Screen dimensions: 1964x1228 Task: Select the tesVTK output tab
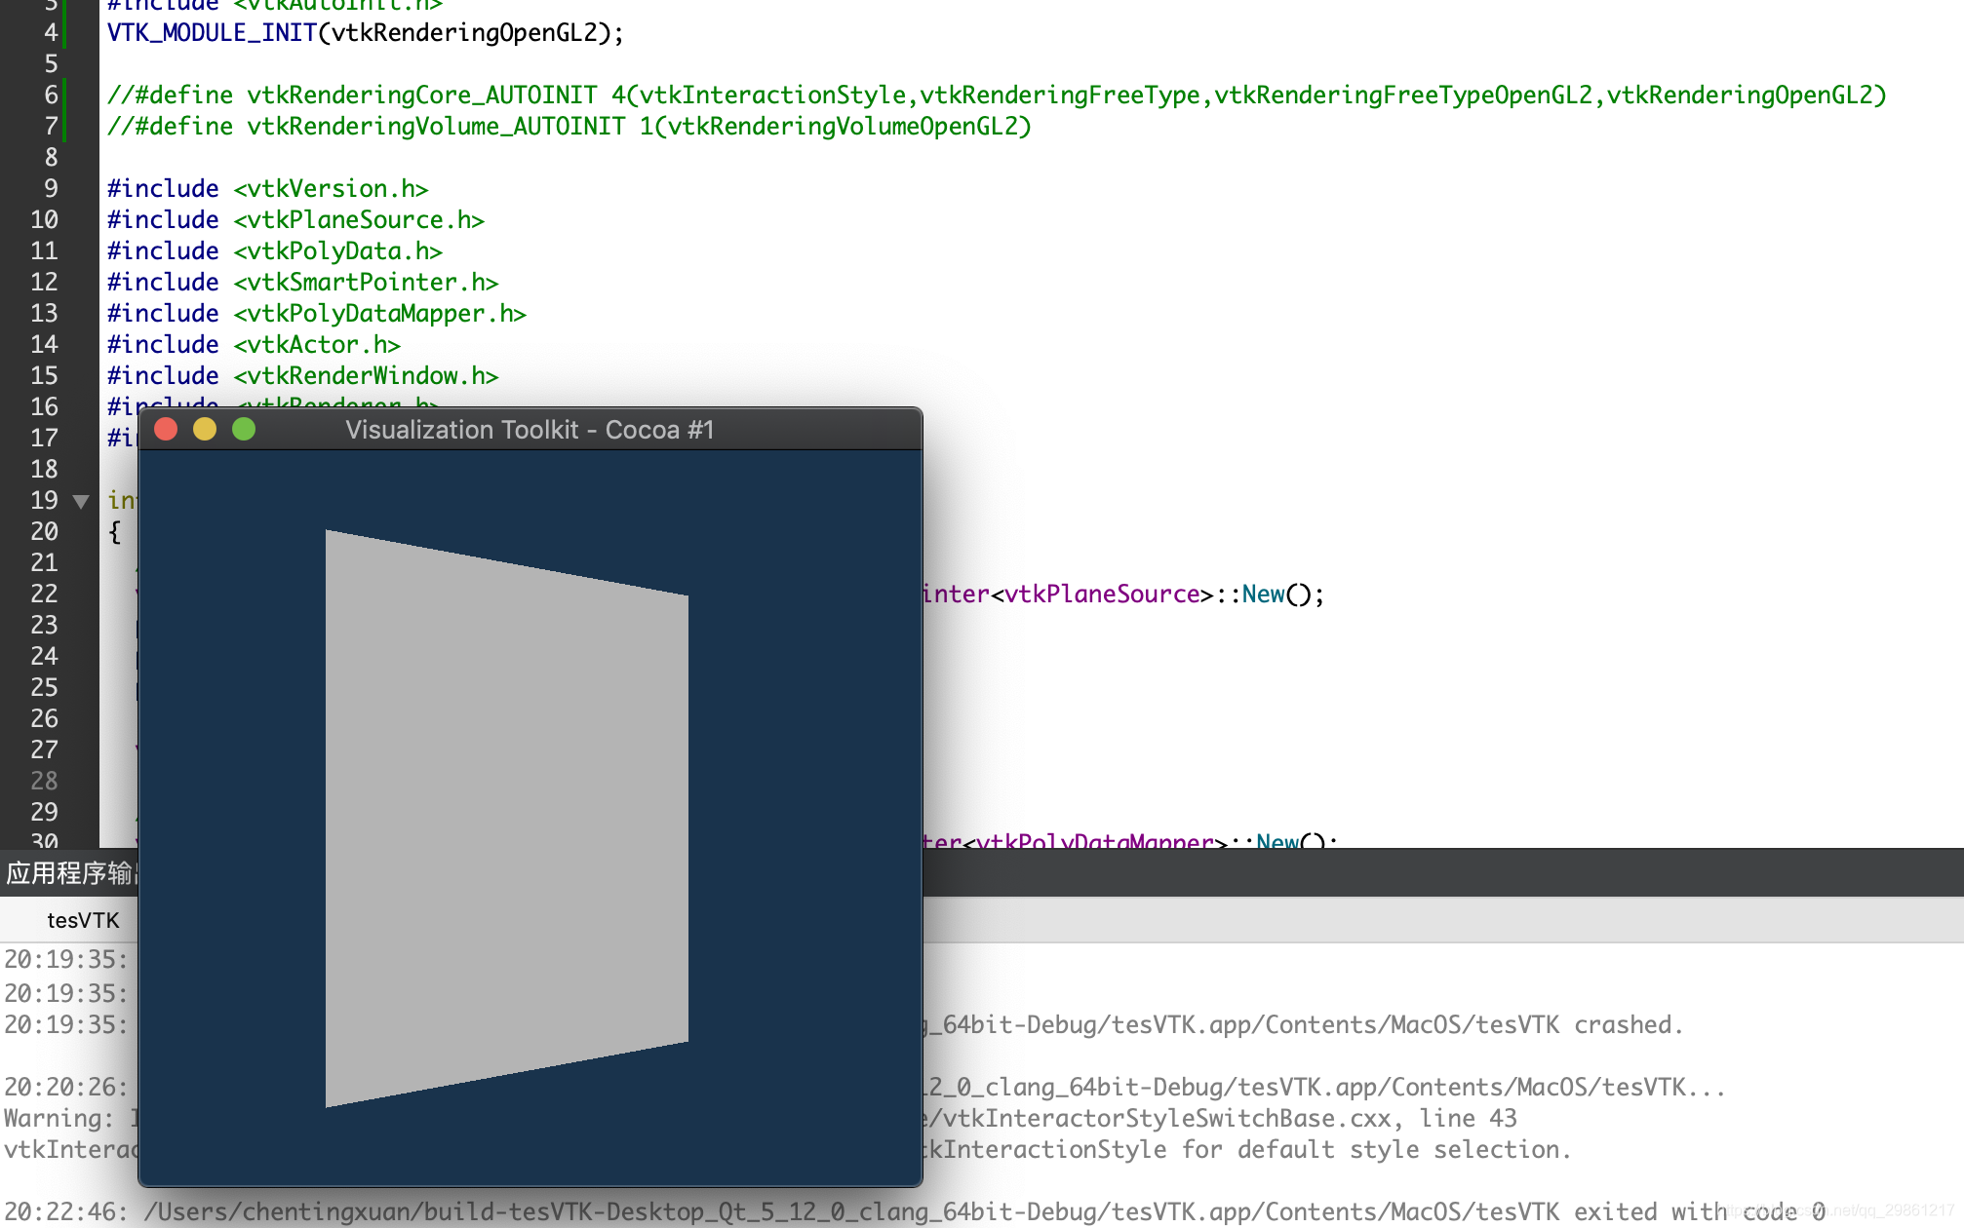pyautogui.click(x=83, y=920)
